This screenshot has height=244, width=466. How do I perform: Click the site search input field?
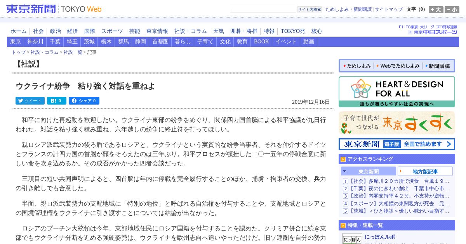[263, 9]
